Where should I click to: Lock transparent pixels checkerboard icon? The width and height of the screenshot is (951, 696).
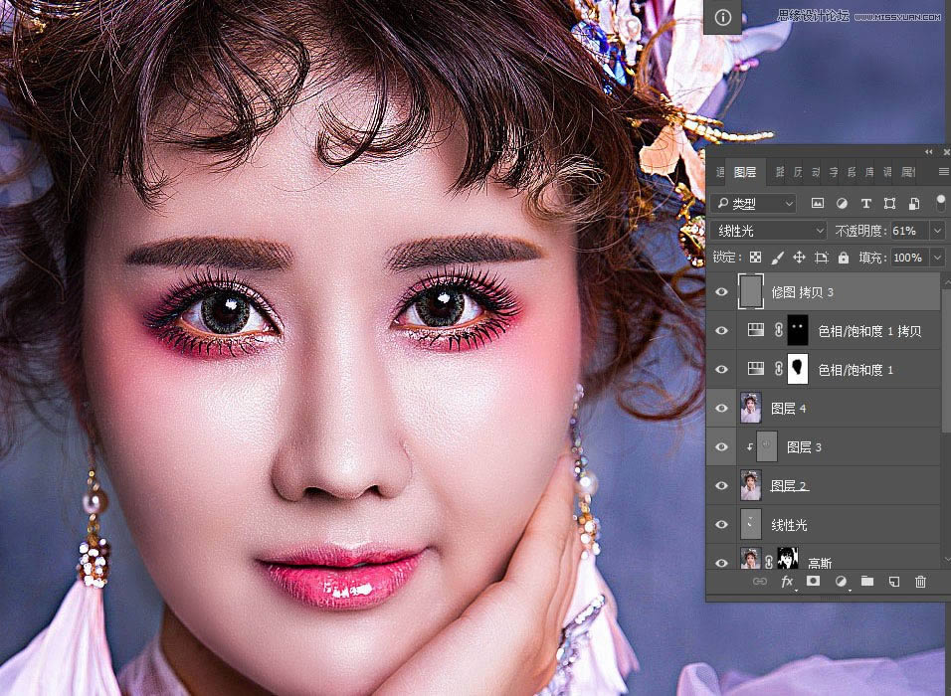pos(755,258)
